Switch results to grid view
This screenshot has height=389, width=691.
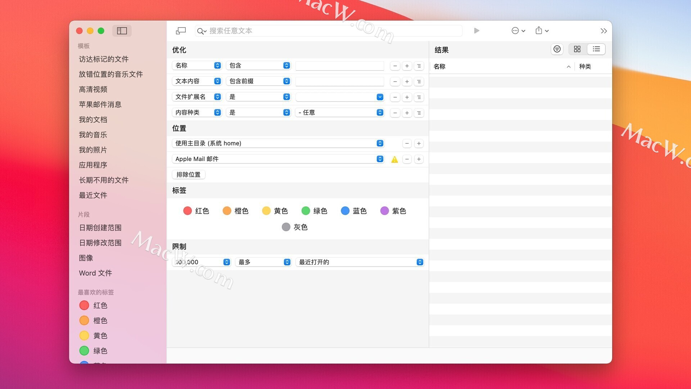(577, 49)
